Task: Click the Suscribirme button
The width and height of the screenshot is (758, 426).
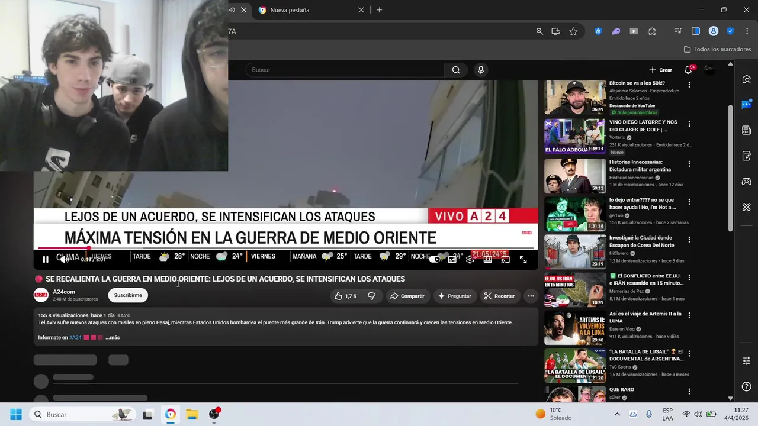Action: (128, 295)
